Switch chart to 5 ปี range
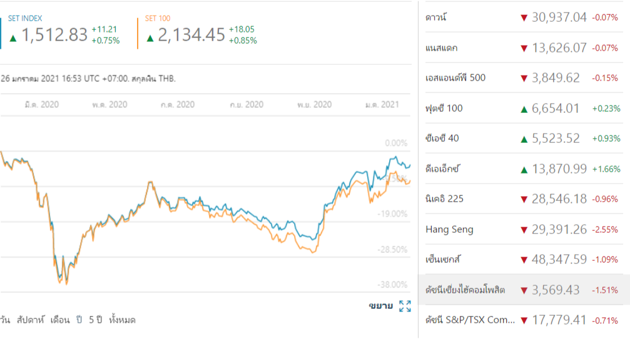 click(x=95, y=320)
